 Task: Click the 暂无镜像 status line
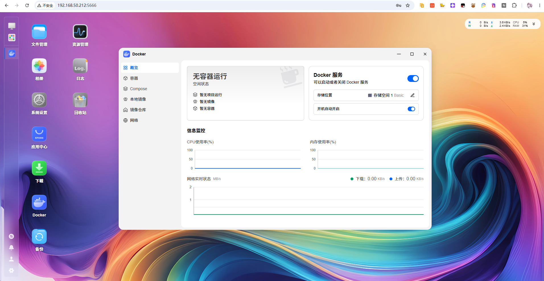pos(204,102)
